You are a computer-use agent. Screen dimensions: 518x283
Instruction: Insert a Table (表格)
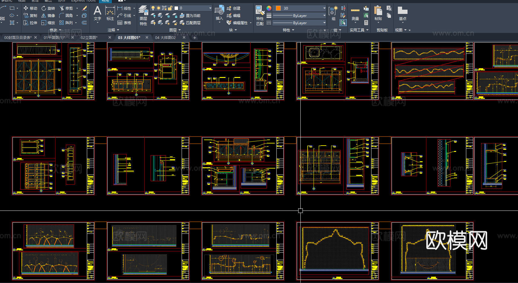[x=124, y=23]
